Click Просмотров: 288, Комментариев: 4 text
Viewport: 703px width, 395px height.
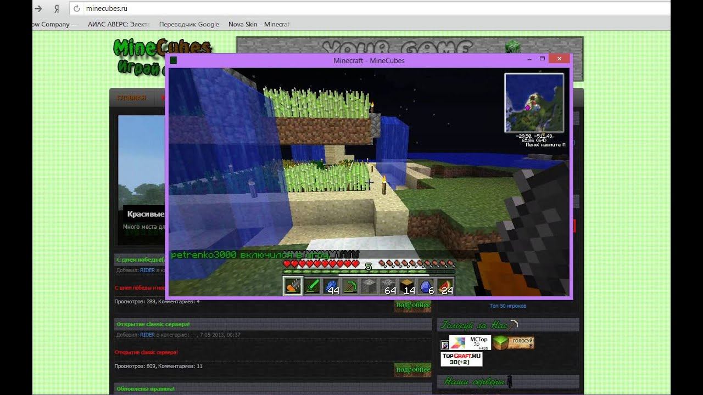[157, 302]
